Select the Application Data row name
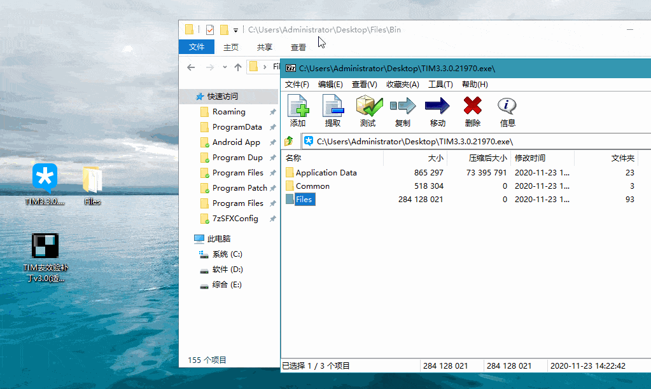 pyautogui.click(x=326, y=172)
